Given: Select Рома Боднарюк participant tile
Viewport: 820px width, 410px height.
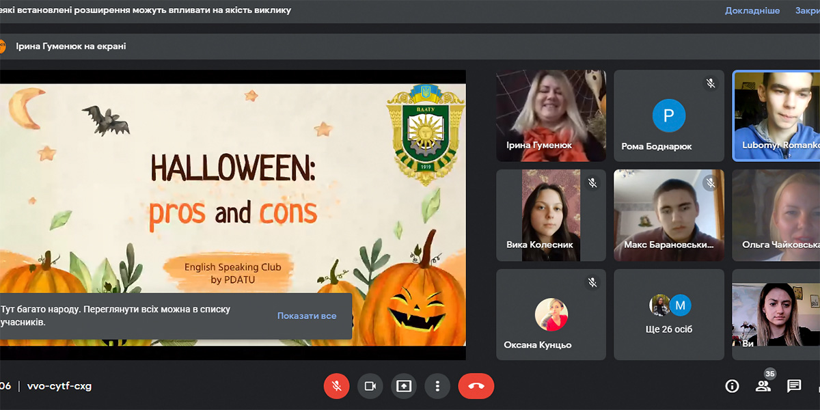Looking at the screenshot, I should pyautogui.click(x=668, y=115).
